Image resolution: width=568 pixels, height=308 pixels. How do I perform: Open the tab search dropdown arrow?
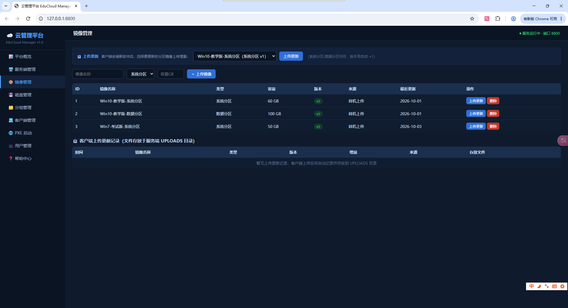coord(6,6)
